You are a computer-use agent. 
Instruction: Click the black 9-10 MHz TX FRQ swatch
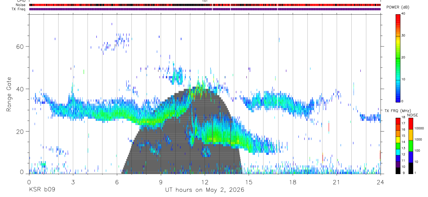[x=398, y=171]
